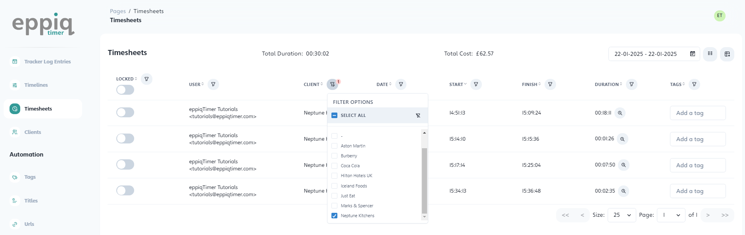Click the Clients people icon in sidebar
Screen dimensions: 745x235
(15, 132)
